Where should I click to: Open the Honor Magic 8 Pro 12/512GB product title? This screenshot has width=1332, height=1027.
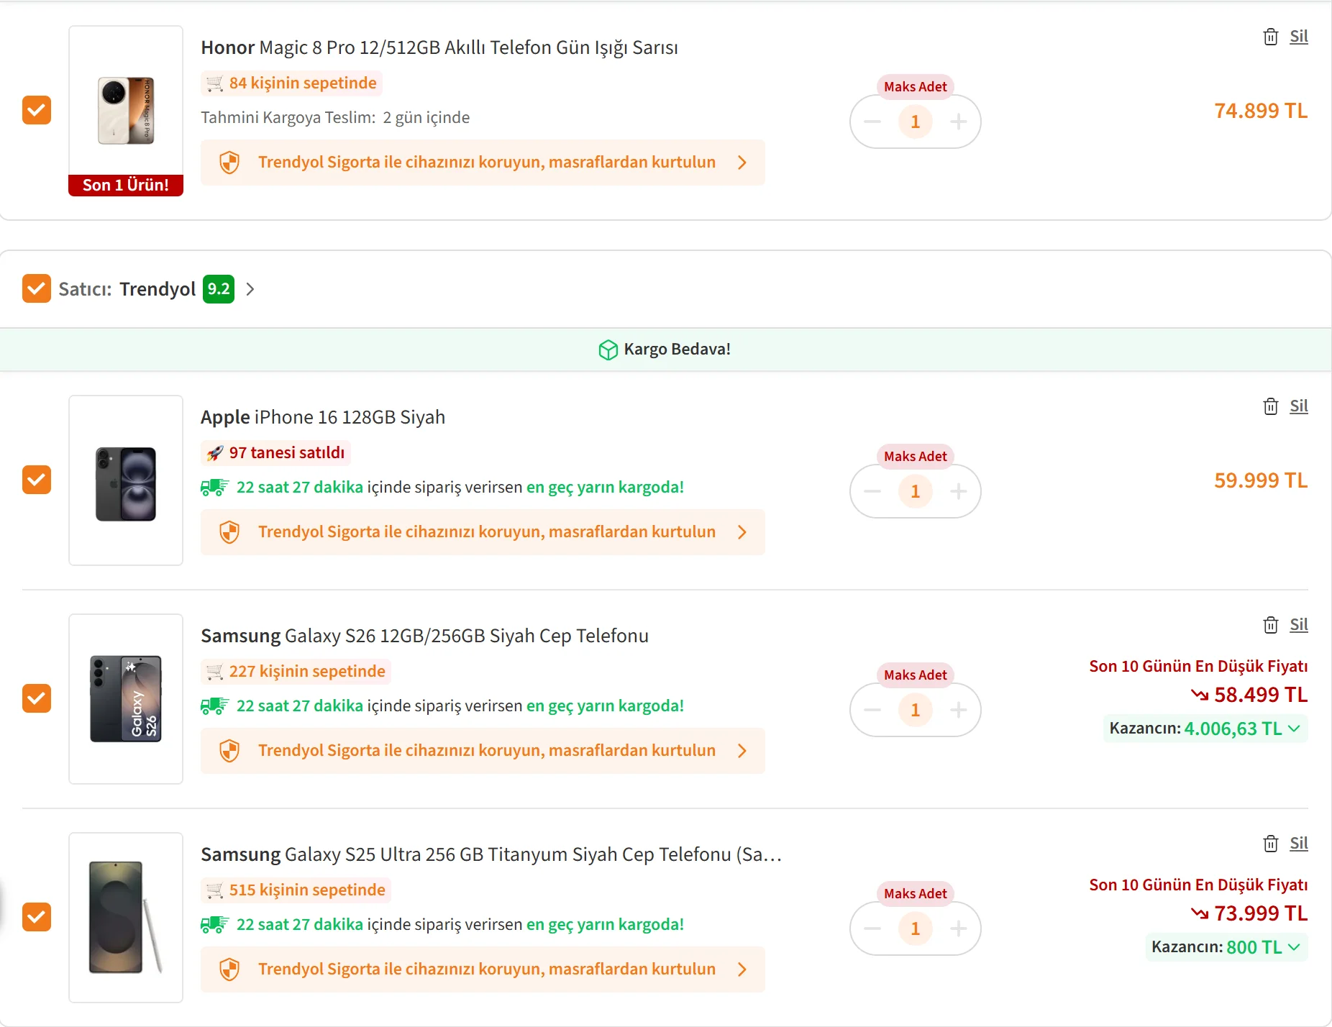439,47
